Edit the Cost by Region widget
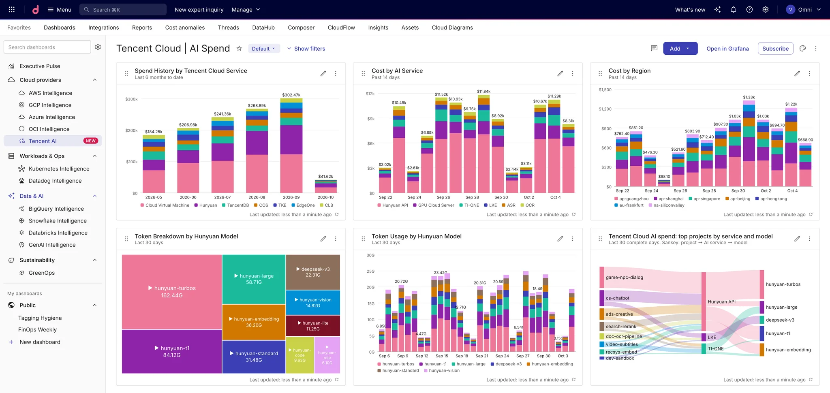The width and height of the screenshot is (830, 393). [x=797, y=73]
